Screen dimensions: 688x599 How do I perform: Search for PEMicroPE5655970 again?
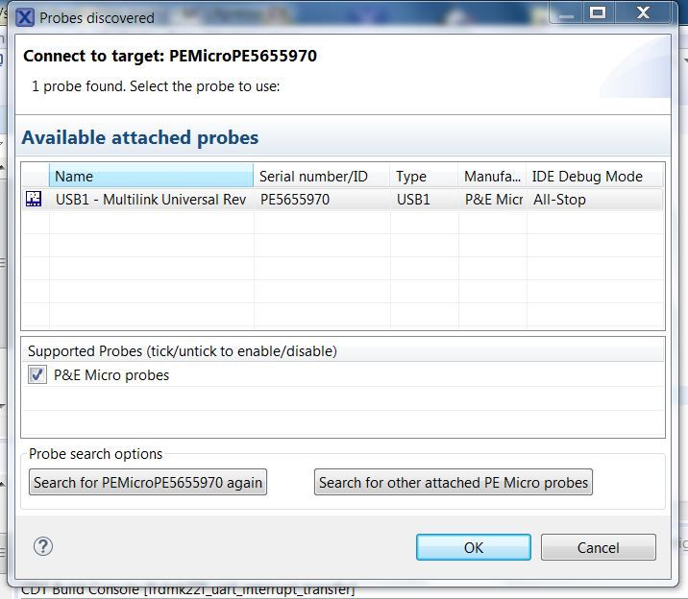(148, 482)
